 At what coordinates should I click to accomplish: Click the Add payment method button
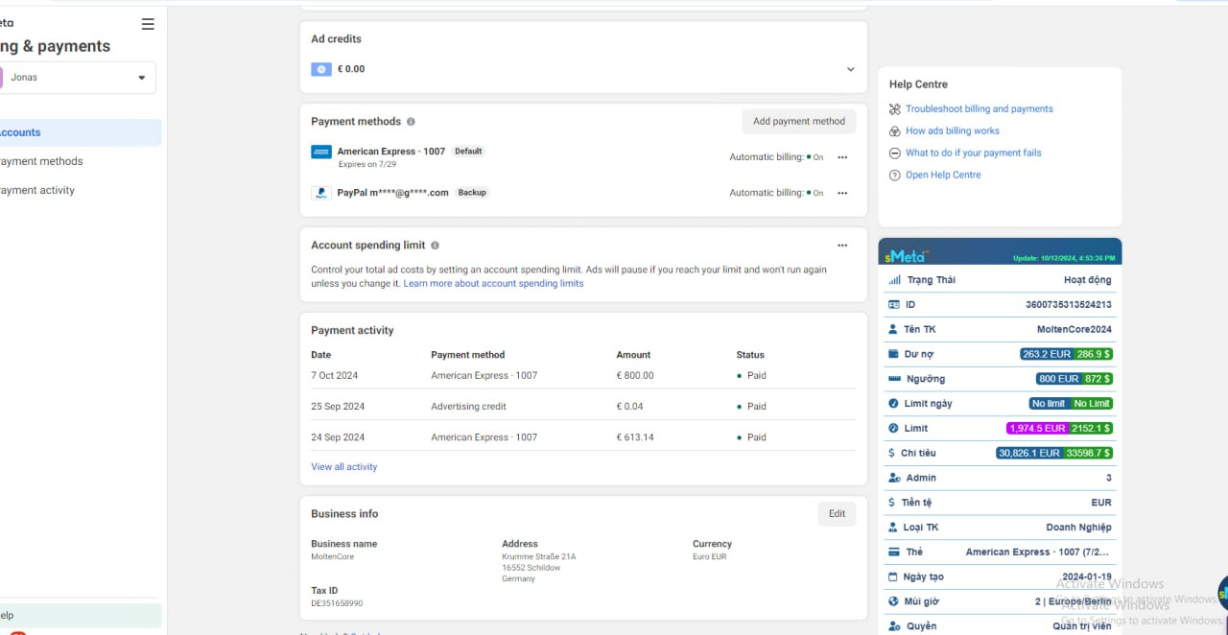coord(798,122)
